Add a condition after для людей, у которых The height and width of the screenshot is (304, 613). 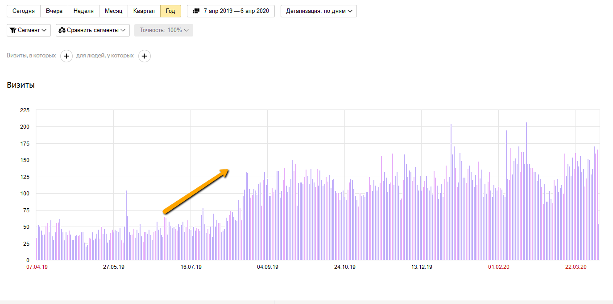point(145,56)
